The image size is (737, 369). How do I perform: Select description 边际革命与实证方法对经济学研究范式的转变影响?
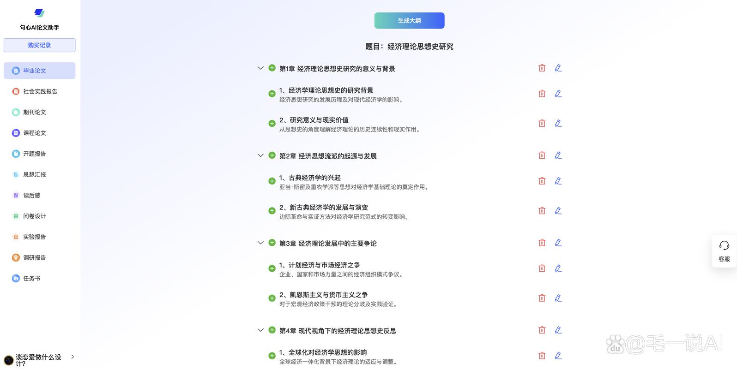pos(344,217)
